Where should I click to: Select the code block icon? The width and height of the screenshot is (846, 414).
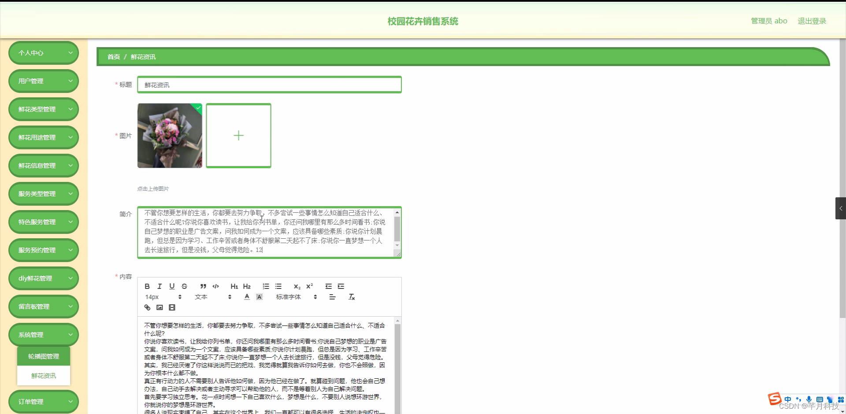(x=215, y=286)
